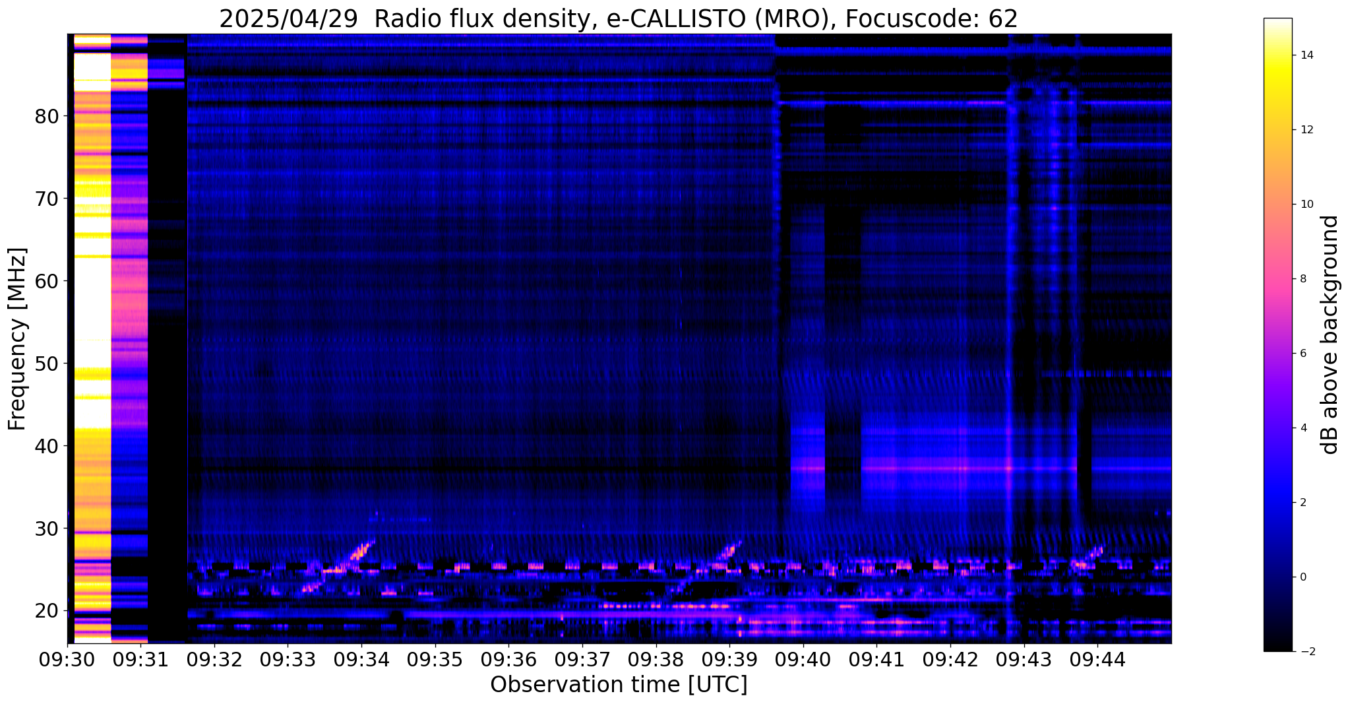
Task: Click the 09:35 time tick label
Action: tap(435, 660)
